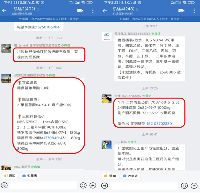Open emoji picker in left chat
Viewport: 200px width, 193px height.
coord(83,185)
